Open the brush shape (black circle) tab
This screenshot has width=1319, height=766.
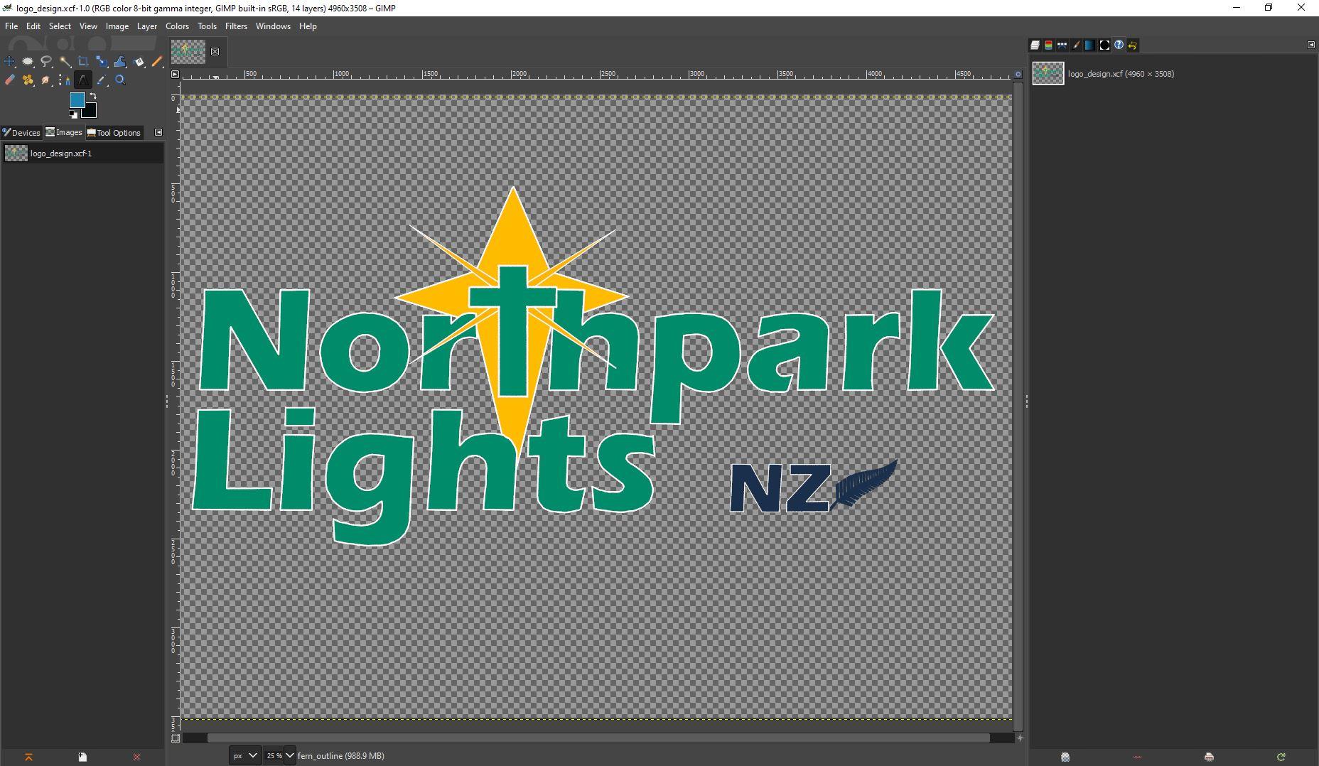1104,45
